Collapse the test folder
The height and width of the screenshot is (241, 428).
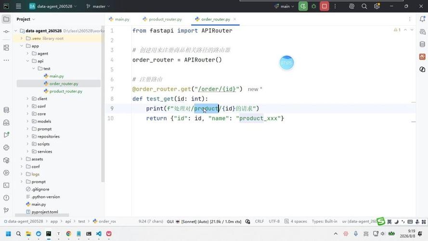(x=34, y=68)
